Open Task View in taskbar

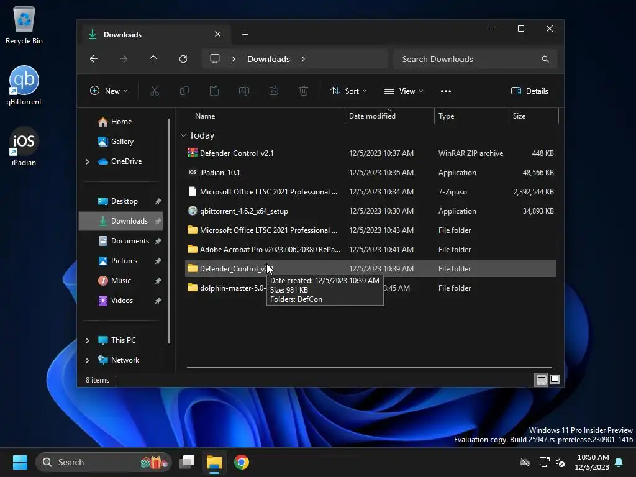tap(187, 462)
